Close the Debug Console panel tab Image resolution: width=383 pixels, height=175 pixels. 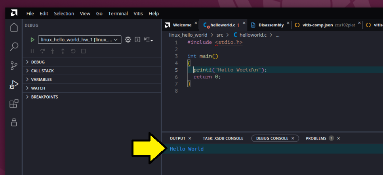(x=293, y=138)
